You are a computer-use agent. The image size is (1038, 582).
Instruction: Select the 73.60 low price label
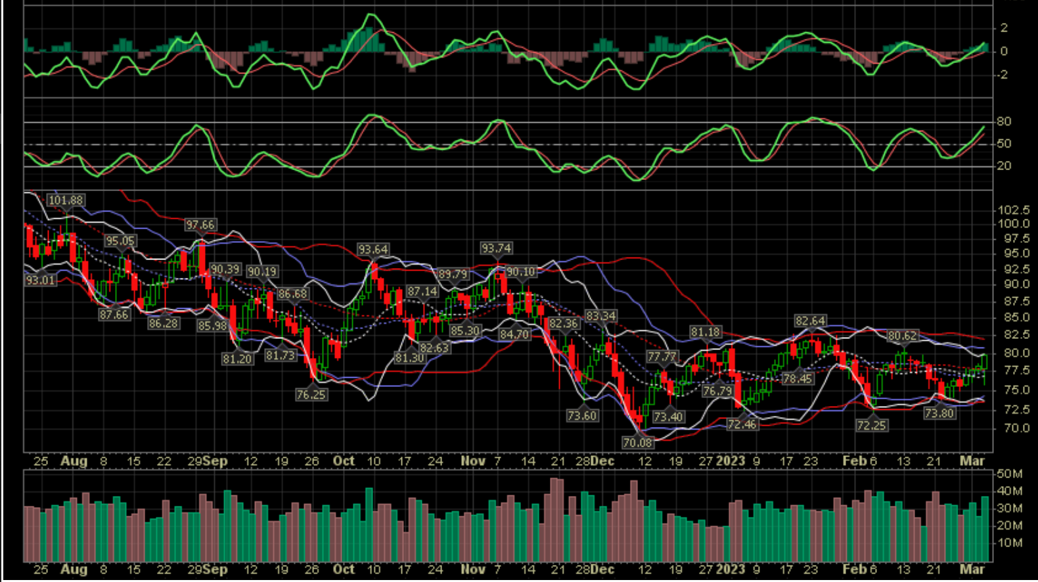582,415
